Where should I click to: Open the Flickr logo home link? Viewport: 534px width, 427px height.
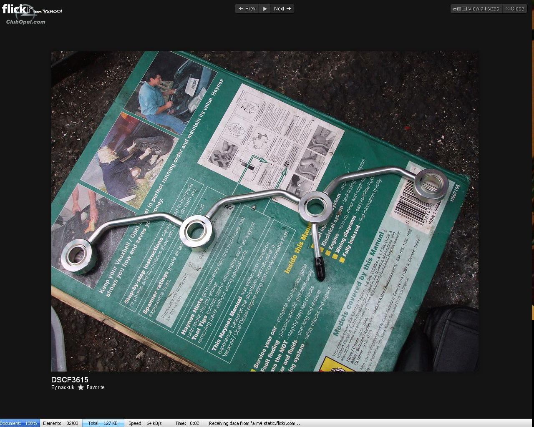(32, 10)
